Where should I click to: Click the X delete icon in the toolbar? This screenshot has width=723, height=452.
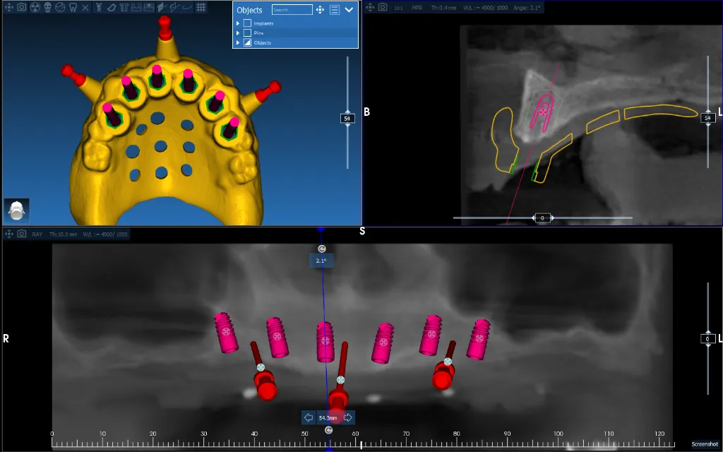85,6
